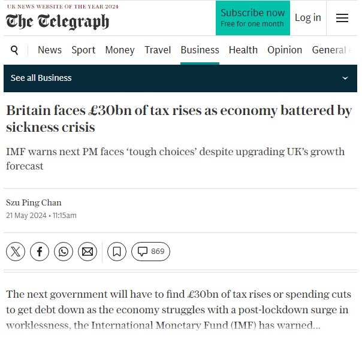Expand the See all Business chevron

[x=345, y=78]
